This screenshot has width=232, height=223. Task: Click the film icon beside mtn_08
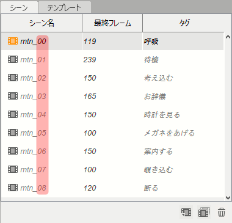coord(13,188)
